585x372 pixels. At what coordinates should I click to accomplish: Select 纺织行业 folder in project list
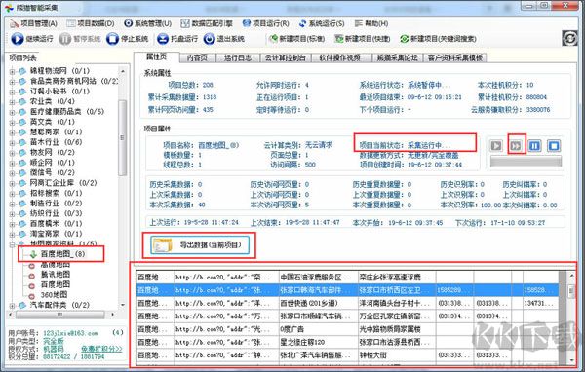pyautogui.click(x=56, y=213)
